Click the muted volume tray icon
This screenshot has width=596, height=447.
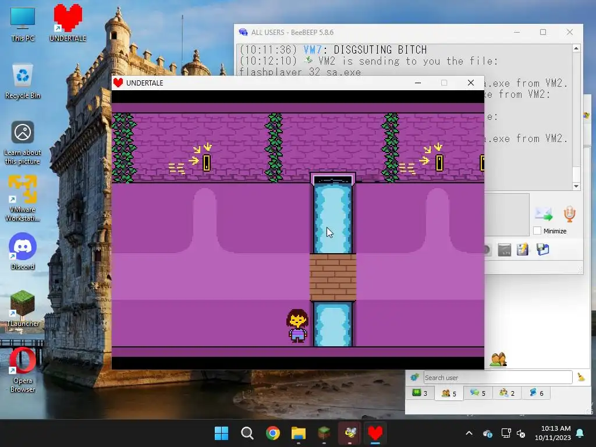pos(521,433)
